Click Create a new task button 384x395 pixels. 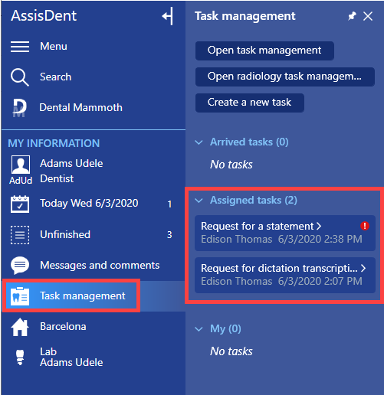[x=250, y=103]
